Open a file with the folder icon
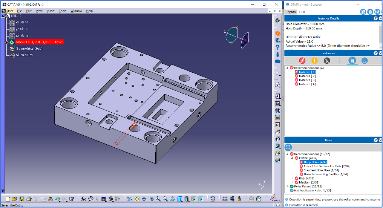 (x=15, y=199)
